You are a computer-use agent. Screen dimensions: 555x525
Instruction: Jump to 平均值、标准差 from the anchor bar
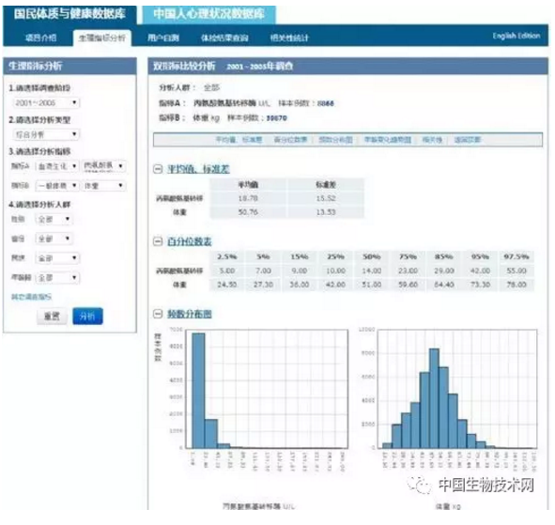coord(239,140)
